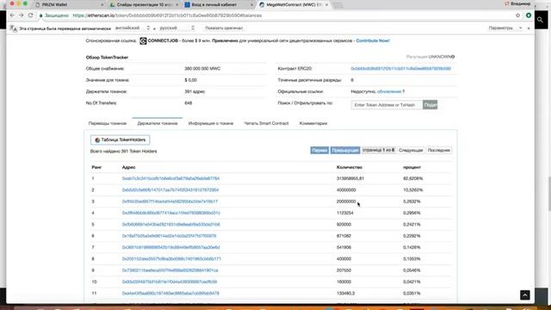Image resolution: width=551 pixels, height=310 pixels.
Task: Bookmark this page with the star icon
Action: coord(517,15)
